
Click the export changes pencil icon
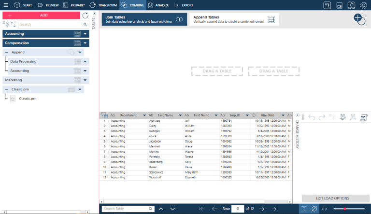click(353, 117)
